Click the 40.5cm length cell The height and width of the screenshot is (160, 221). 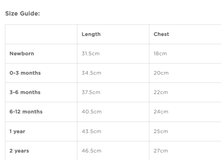pyautogui.click(x=92, y=112)
